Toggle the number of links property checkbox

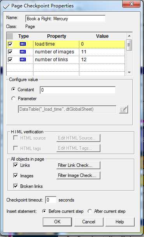coord(10,60)
